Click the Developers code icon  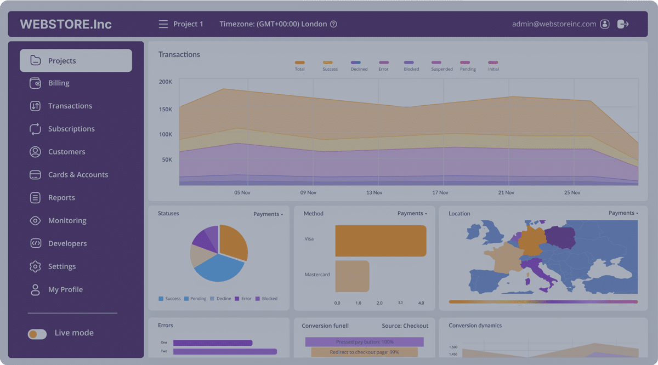point(35,243)
